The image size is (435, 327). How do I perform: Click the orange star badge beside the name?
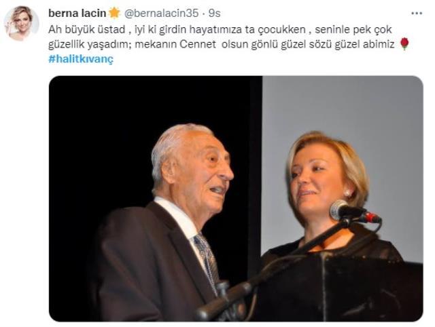point(114,13)
